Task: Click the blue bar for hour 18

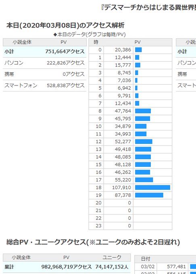Action: (152, 187)
